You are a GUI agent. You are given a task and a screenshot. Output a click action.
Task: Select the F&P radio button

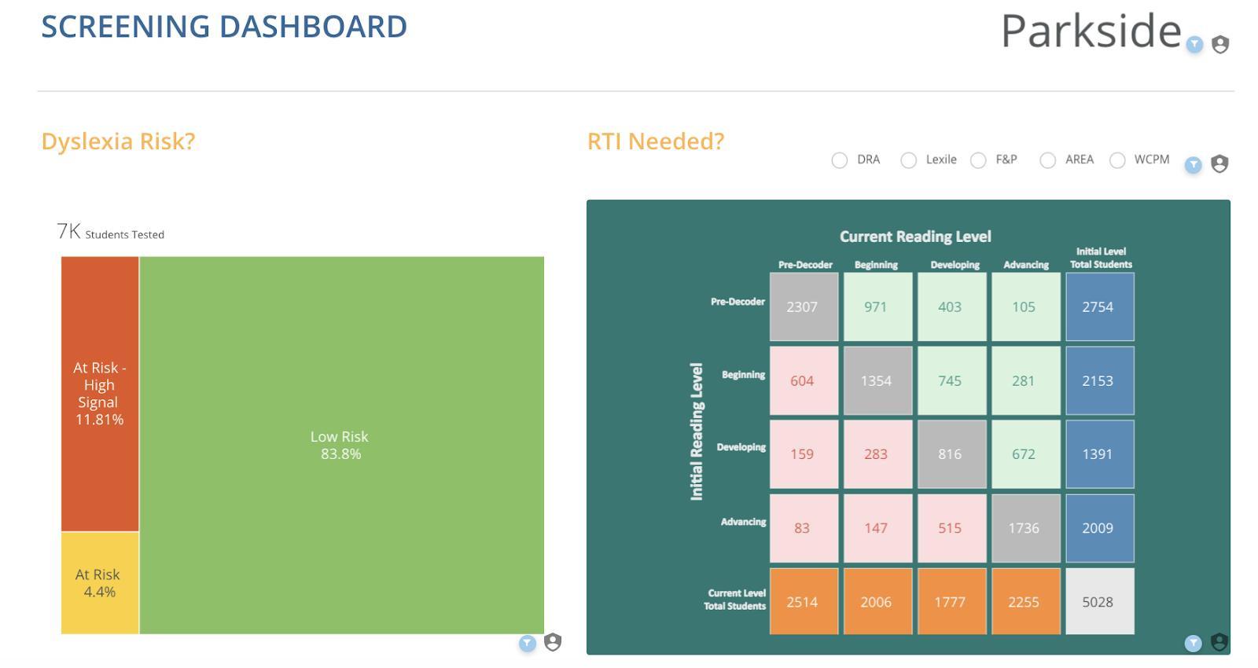coord(978,160)
